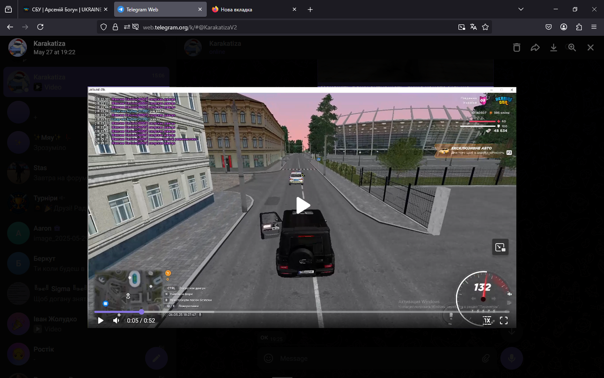This screenshot has width=604, height=378.
Task: Open the video in picture-in-picture mode
Action: pos(500,247)
